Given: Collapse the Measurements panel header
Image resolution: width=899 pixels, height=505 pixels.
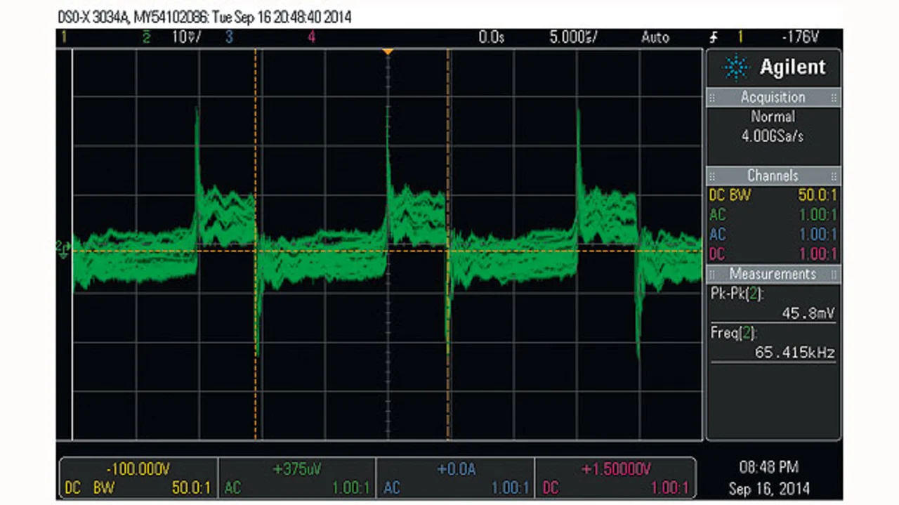Looking at the screenshot, I should click(x=773, y=274).
